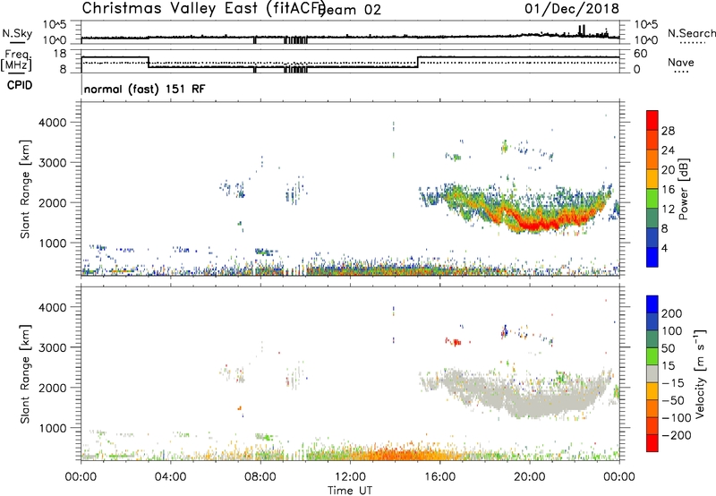The height and width of the screenshot is (496, 716).
Task: Click the "Freq. [MHz]" axis label
Action: click(16, 60)
